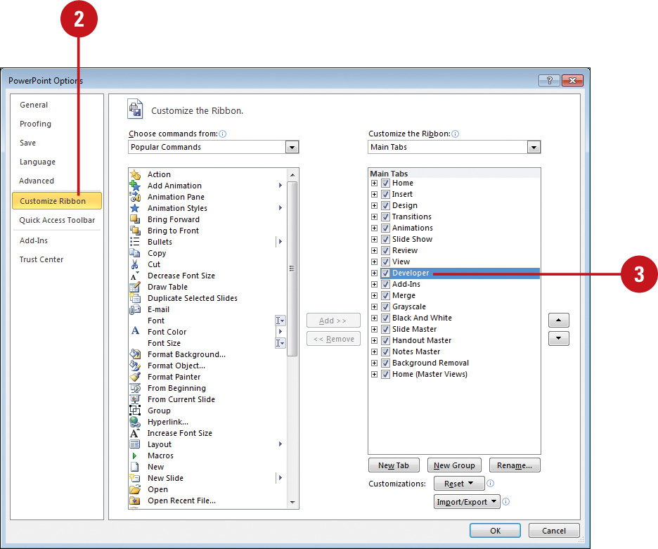The height and width of the screenshot is (549, 658).
Task: Switch to the Quick Access Toolbar page
Action: (x=56, y=219)
